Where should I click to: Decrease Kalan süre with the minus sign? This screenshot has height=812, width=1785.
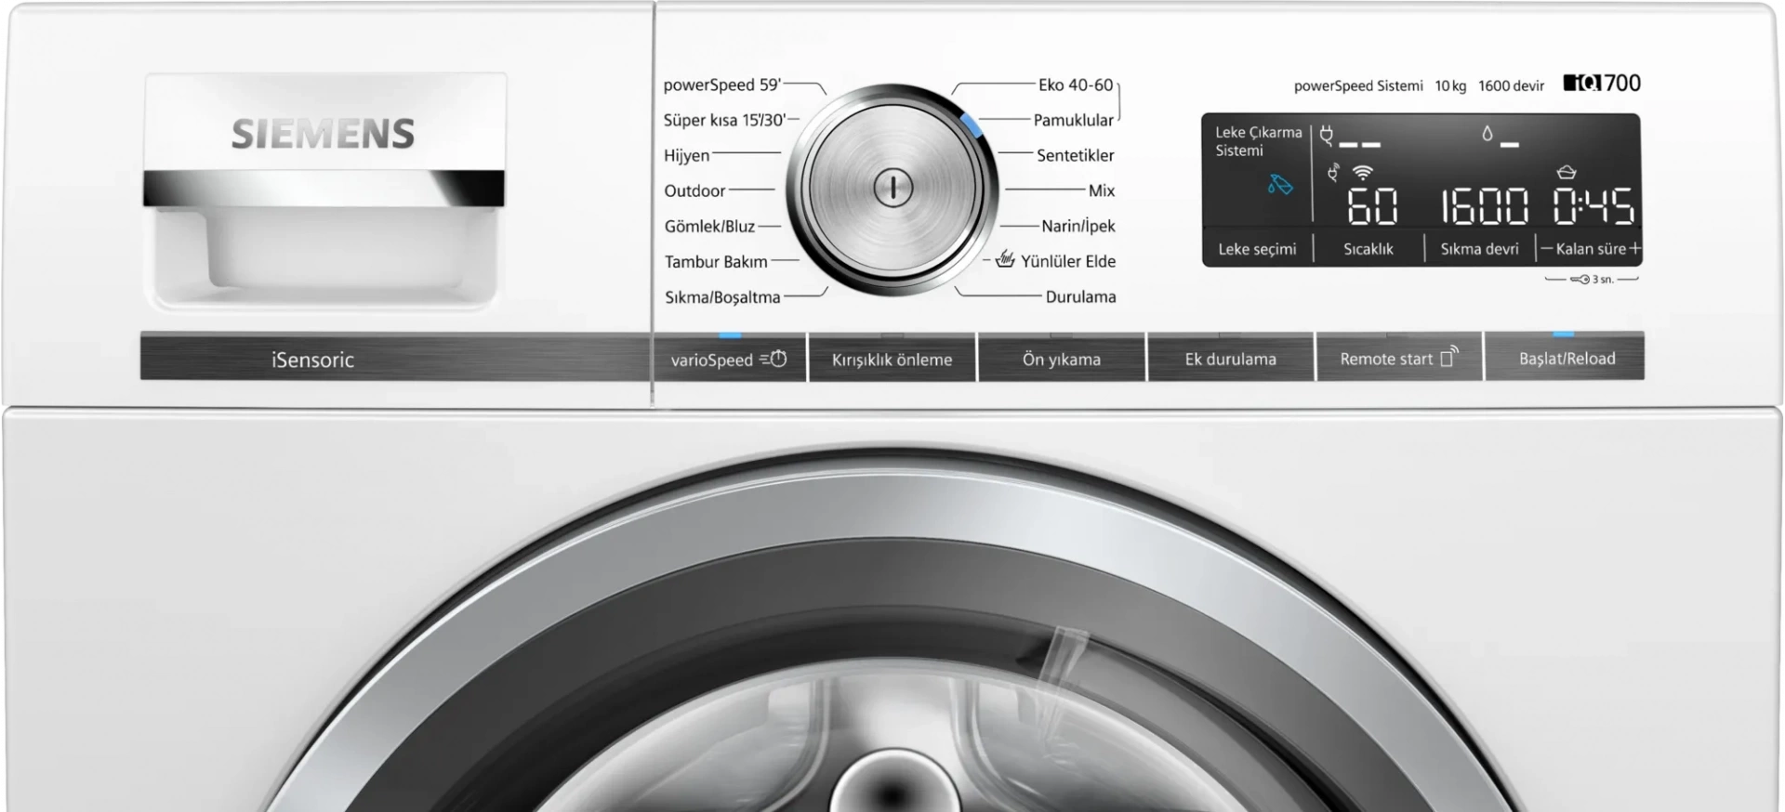[1547, 248]
